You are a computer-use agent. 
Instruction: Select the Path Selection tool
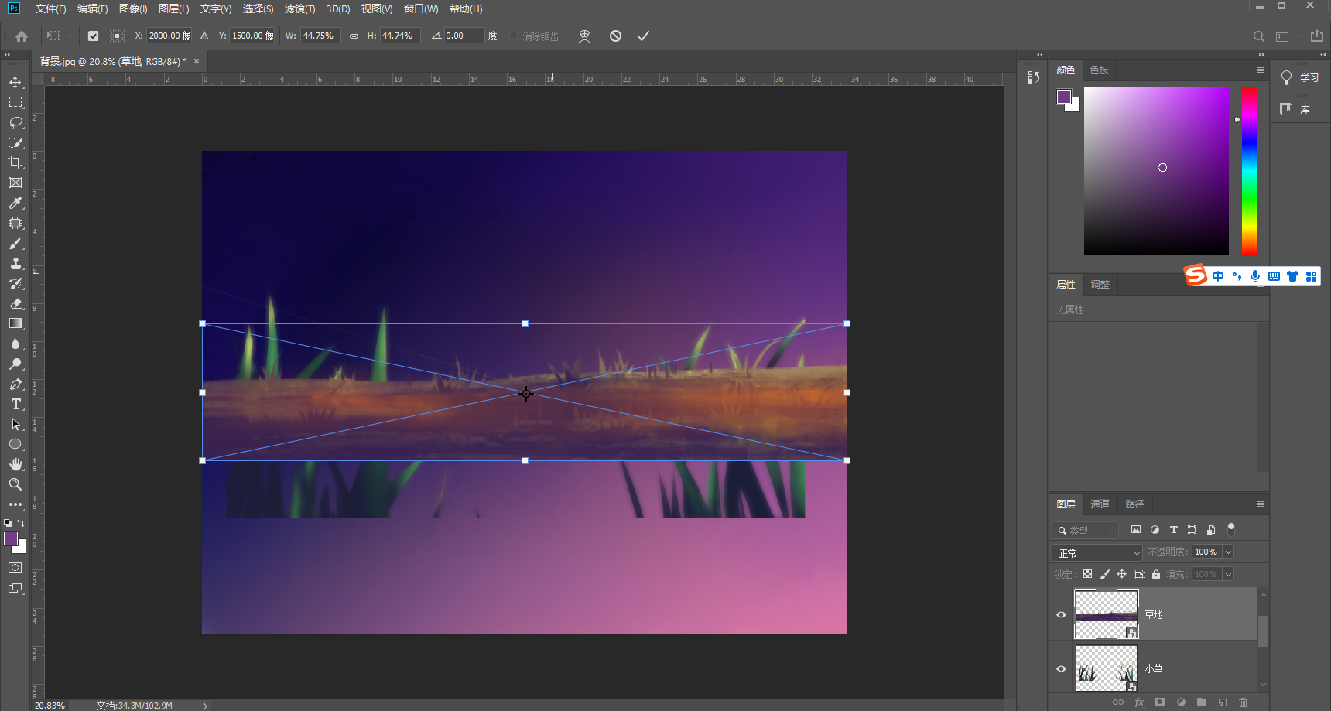[15, 424]
